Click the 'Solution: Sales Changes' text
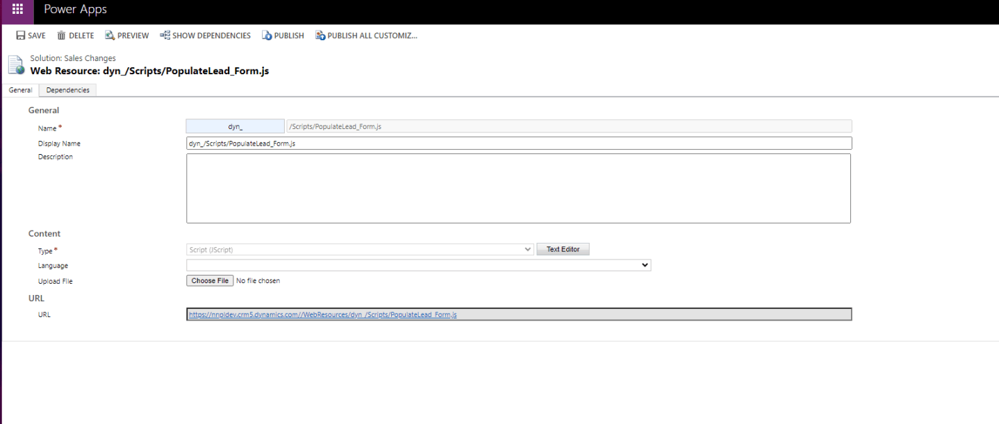The height and width of the screenshot is (424, 999). click(x=73, y=58)
